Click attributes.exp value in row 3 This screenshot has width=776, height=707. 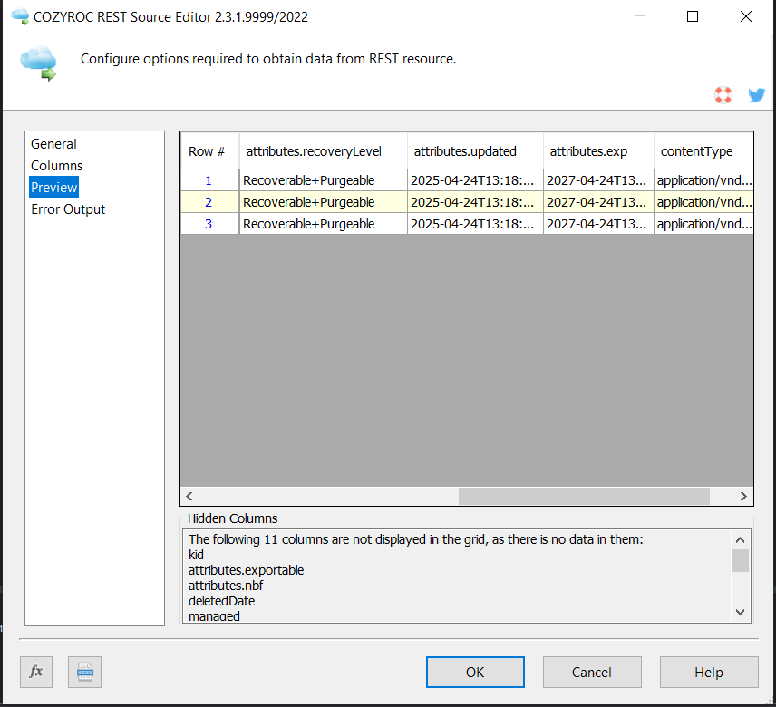pyautogui.click(x=598, y=224)
